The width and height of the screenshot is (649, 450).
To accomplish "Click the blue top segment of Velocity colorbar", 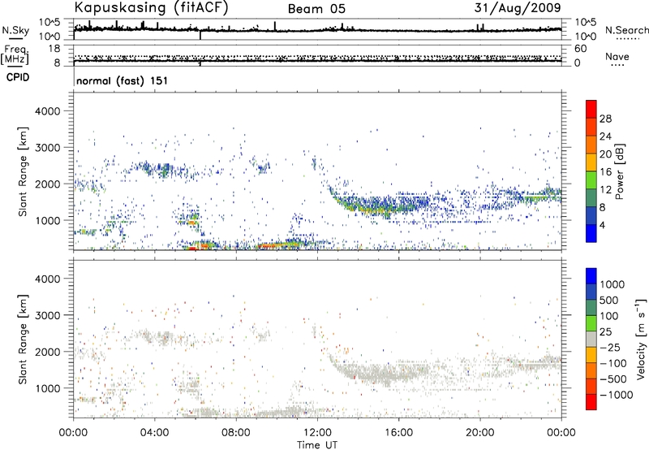I will [x=591, y=276].
